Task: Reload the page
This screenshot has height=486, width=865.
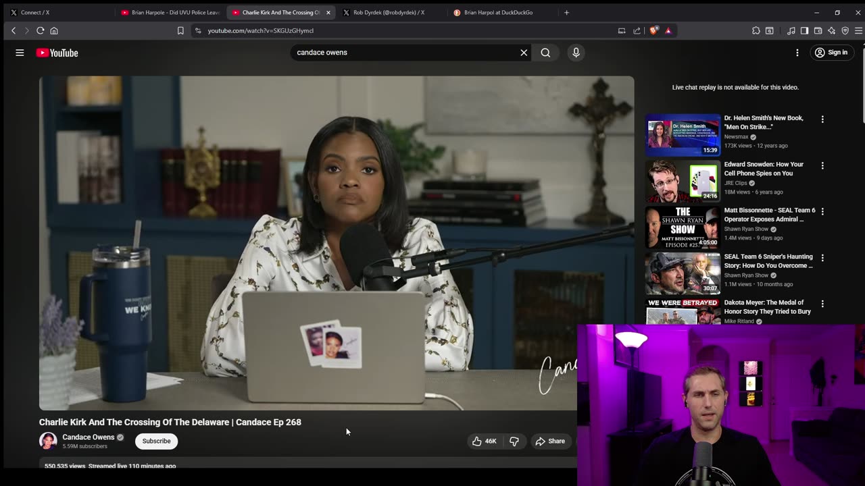Action: click(x=41, y=30)
